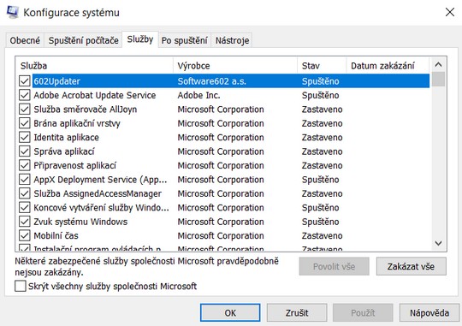Click the Adobe Inc. manufacturer cell
Screen dimensions: 462x326
(198, 95)
